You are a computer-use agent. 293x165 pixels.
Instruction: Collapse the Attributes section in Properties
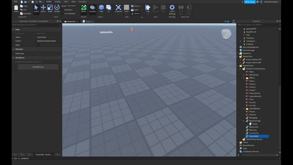click(13, 58)
